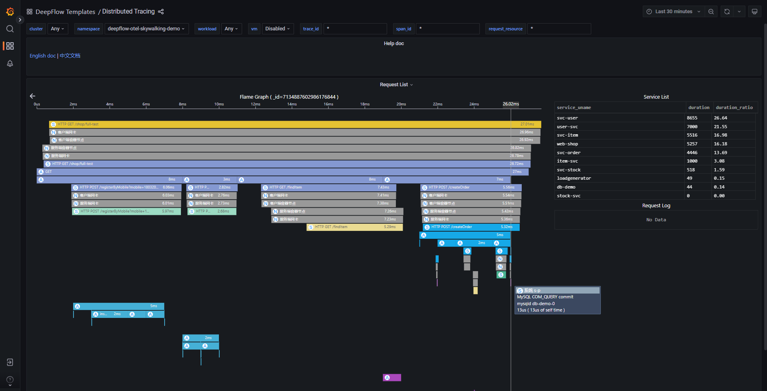This screenshot has width=767, height=391.
Task: Click the share dashboard icon
Action: (x=161, y=12)
